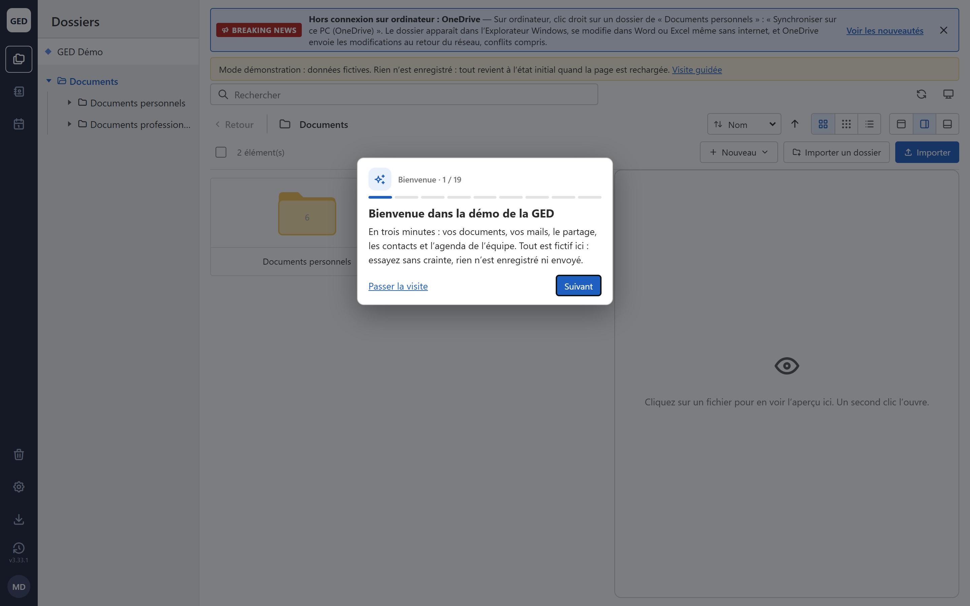Click the refresh icon beside the search bar
The width and height of the screenshot is (970, 606).
tap(921, 94)
